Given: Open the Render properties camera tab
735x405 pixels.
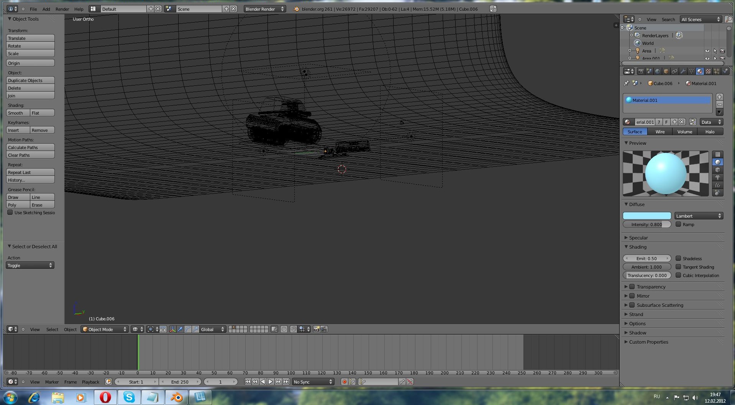Looking at the screenshot, I should 641,71.
